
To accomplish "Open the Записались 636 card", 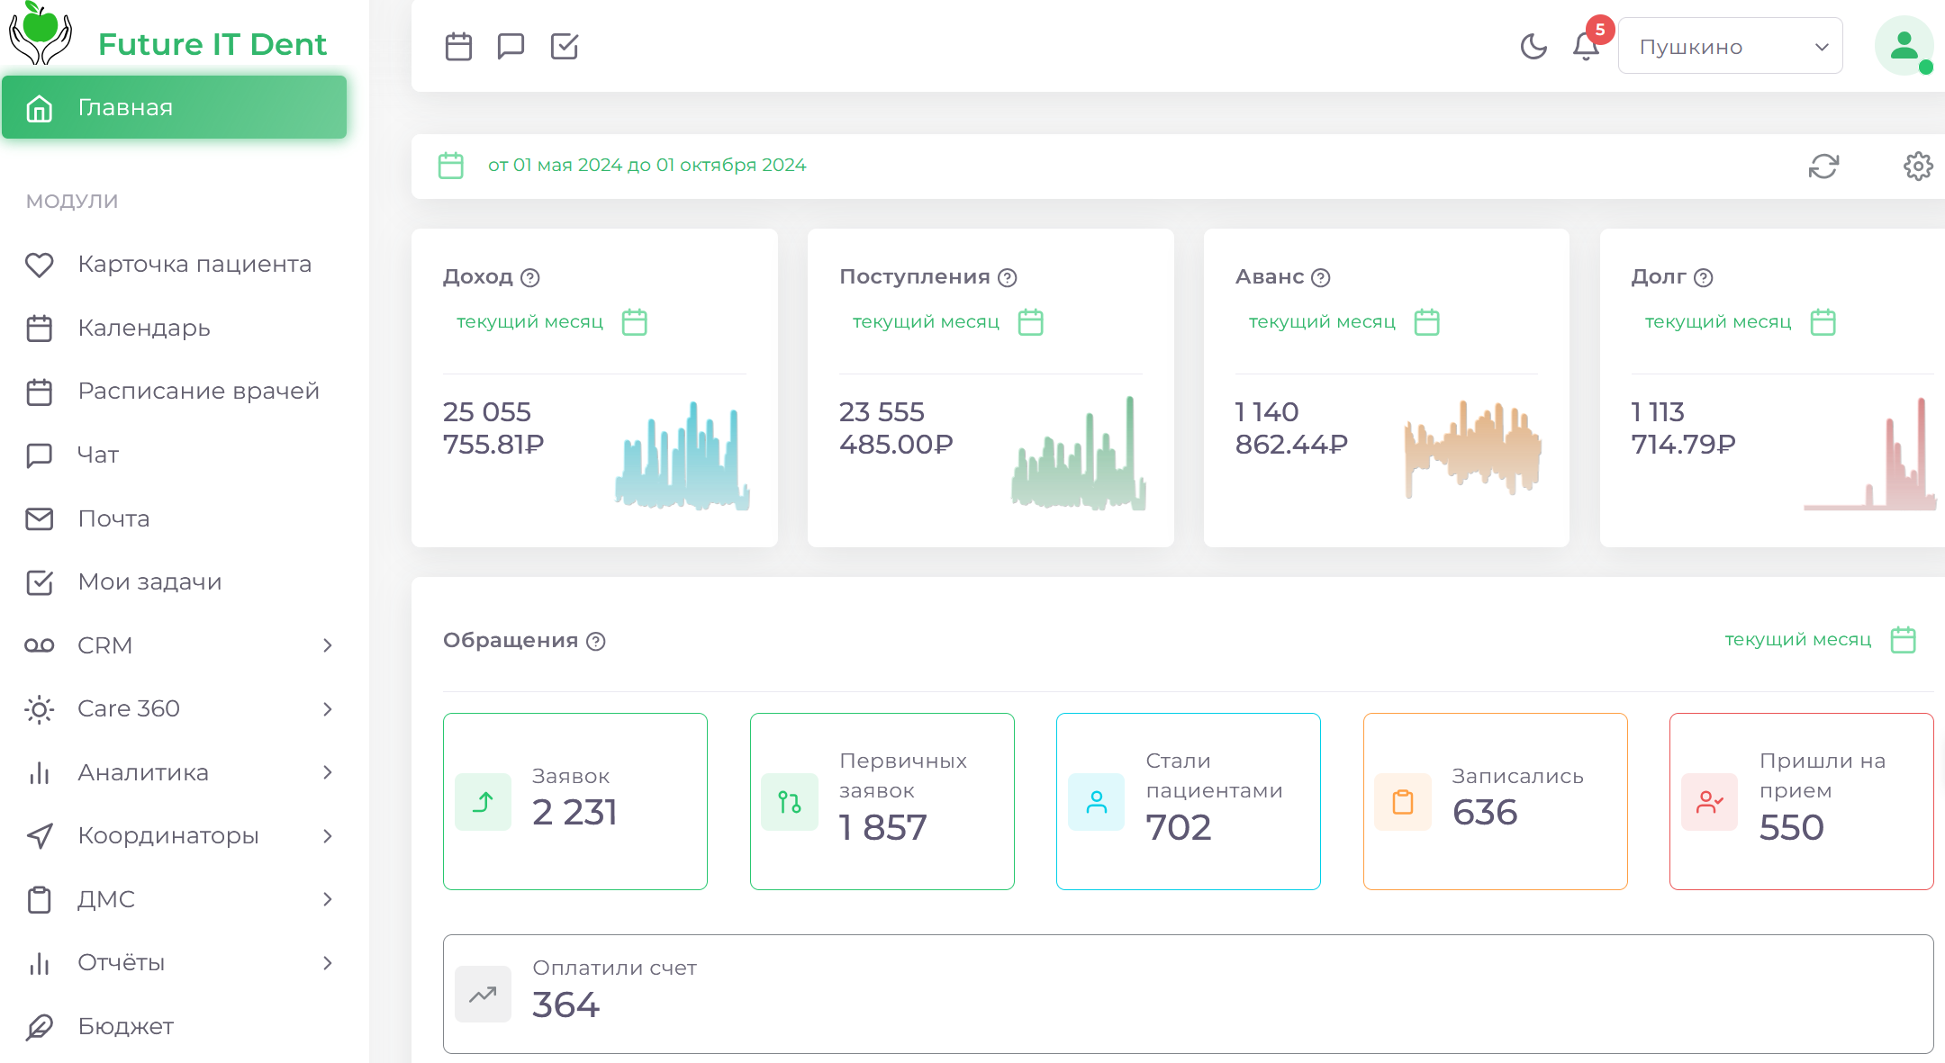I will [1496, 802].
